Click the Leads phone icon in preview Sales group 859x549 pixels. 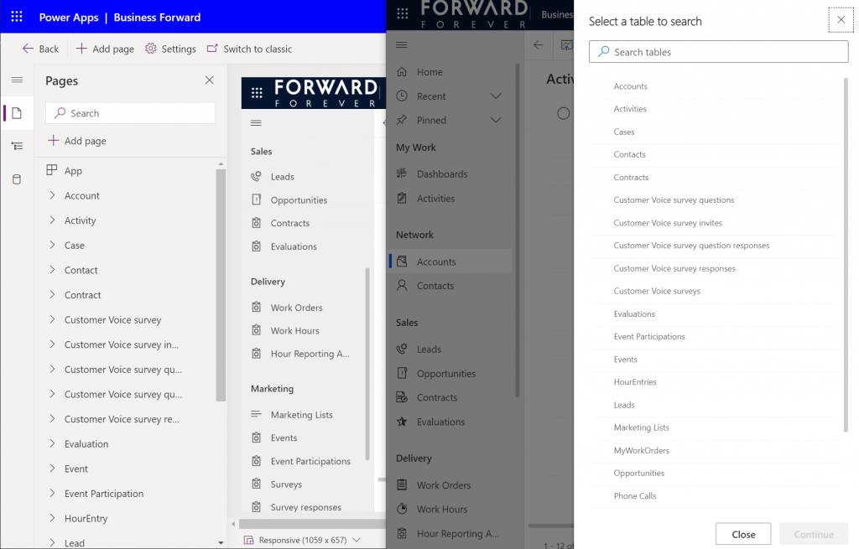click(257, 176)
